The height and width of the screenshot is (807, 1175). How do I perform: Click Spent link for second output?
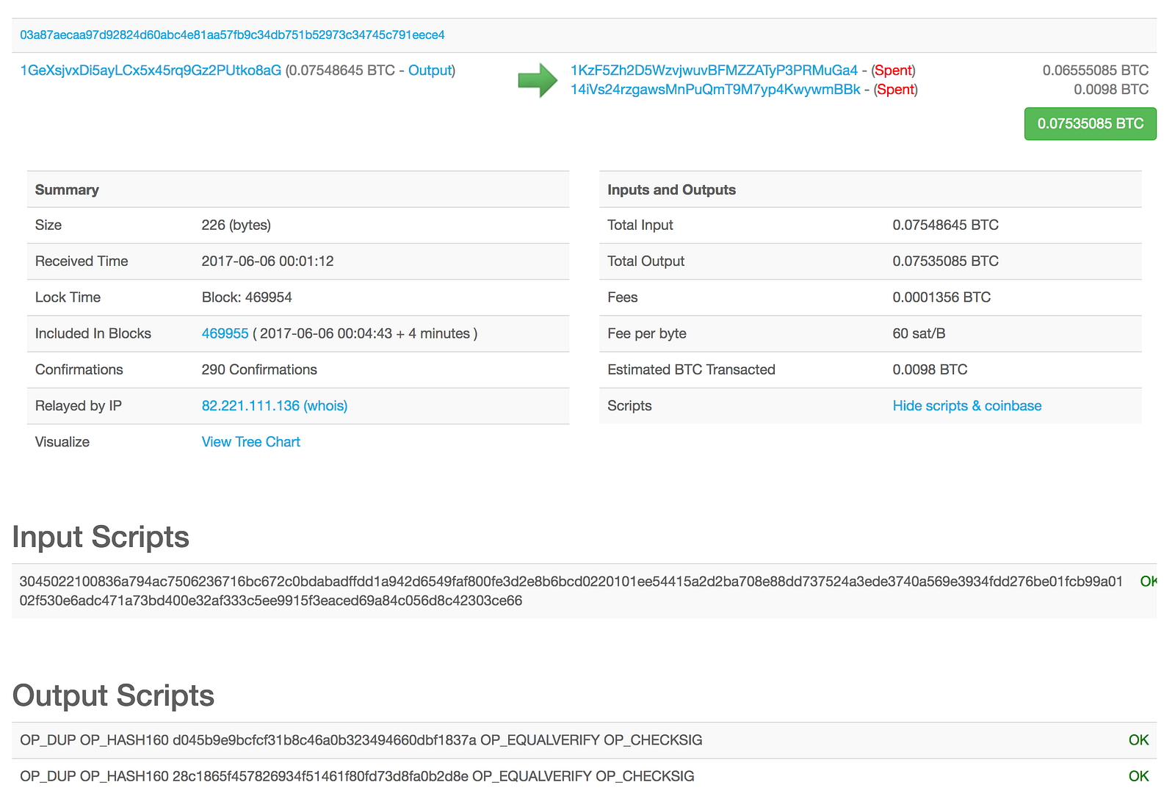[896, 90]
